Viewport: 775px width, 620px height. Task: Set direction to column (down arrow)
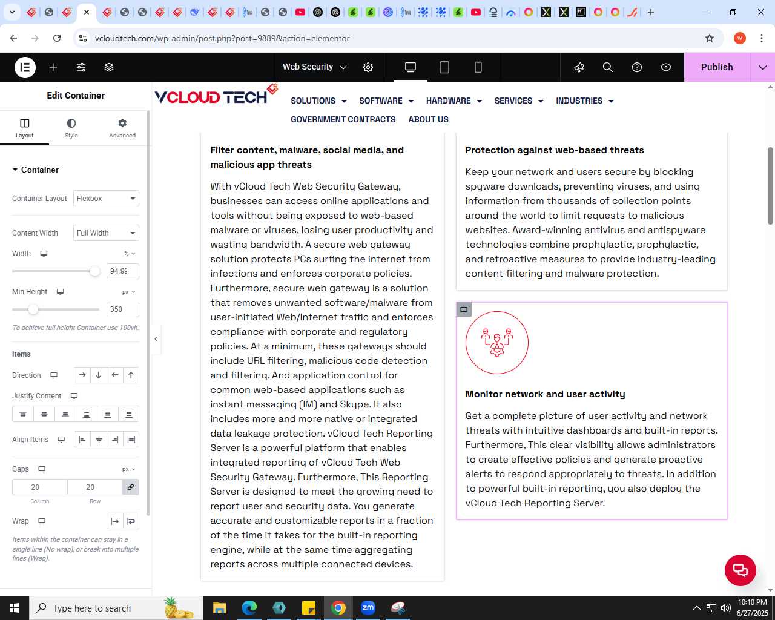tap(98, 375)
